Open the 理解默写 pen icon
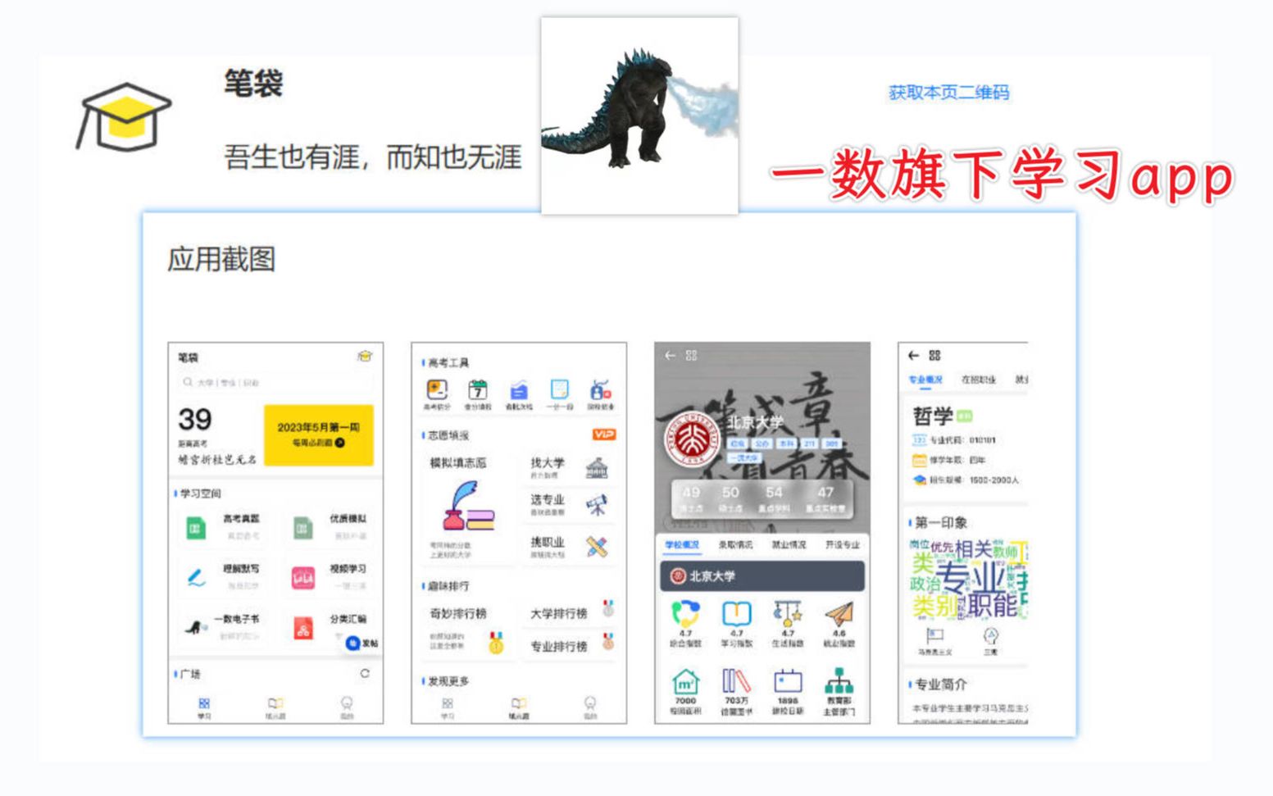This screenshot has width=1273, height=796. pos(195,578)
